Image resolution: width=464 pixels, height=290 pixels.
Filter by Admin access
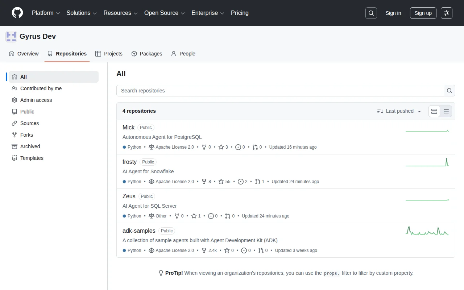click(x=54, y=100)
